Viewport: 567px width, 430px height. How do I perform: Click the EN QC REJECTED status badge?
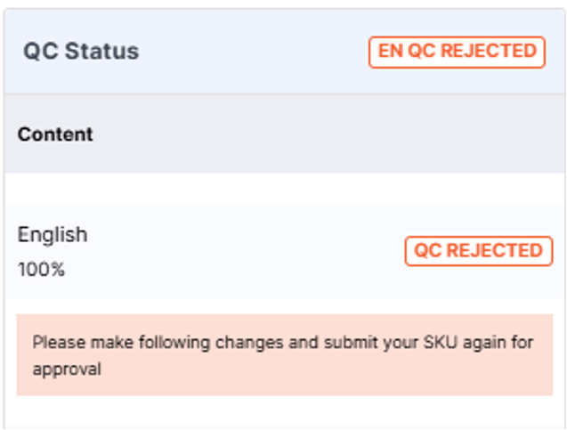[457, 52]
